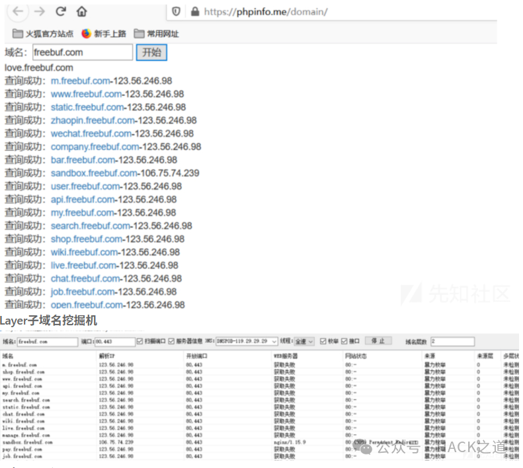The height and width of the screenshot is (468, 523).
Task: Select the wiki.freebuf.com row in Layer
Action: (x=259, y=421)
